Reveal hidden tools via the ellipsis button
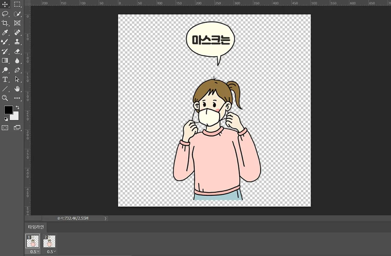 point(17,98)
